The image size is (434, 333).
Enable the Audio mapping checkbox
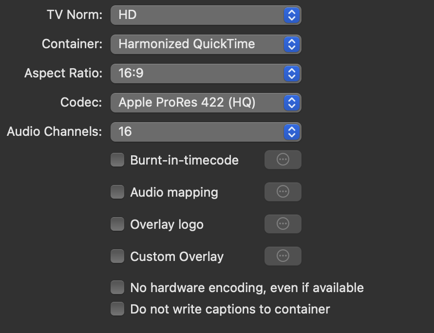click(x=117, y=192)
